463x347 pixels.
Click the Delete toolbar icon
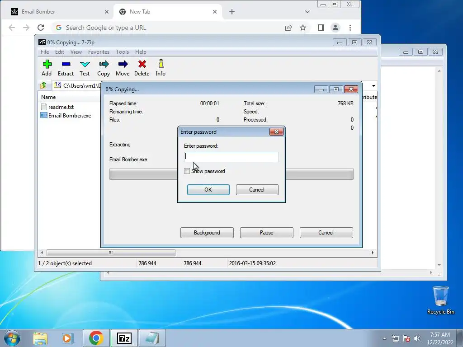[x=142, y=68]
